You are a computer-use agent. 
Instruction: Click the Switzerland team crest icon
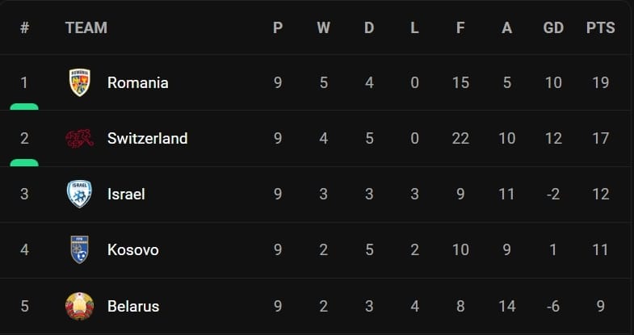[79, 138]
